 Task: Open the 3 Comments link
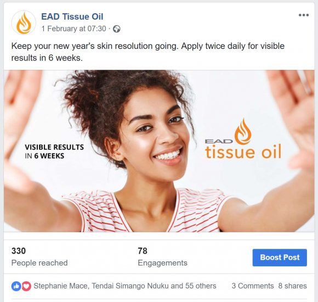tap(253, 286)
